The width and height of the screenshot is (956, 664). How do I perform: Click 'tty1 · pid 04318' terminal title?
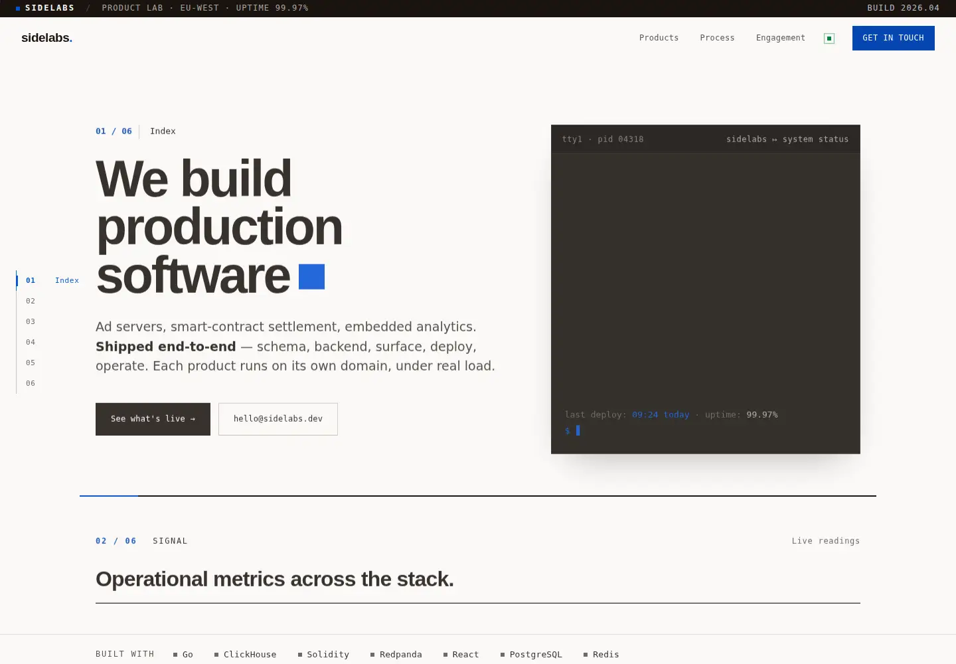point(603,139)
